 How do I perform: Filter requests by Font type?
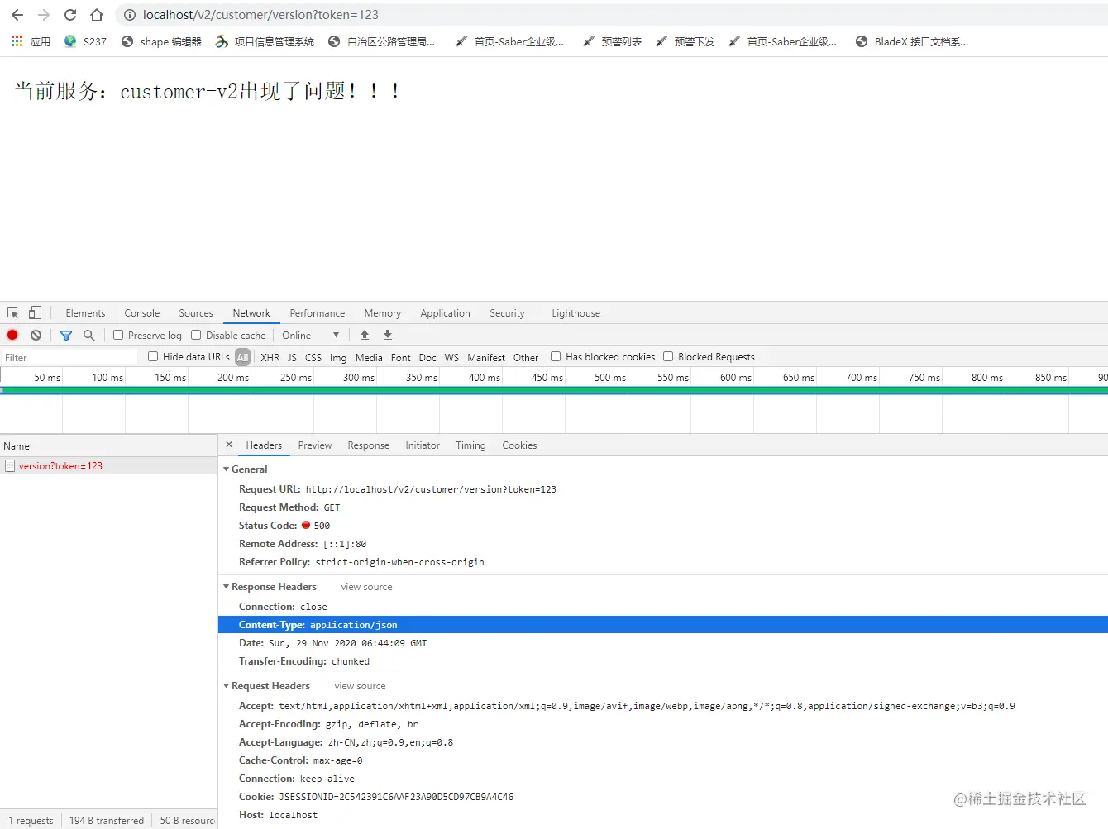pos(400,357)
